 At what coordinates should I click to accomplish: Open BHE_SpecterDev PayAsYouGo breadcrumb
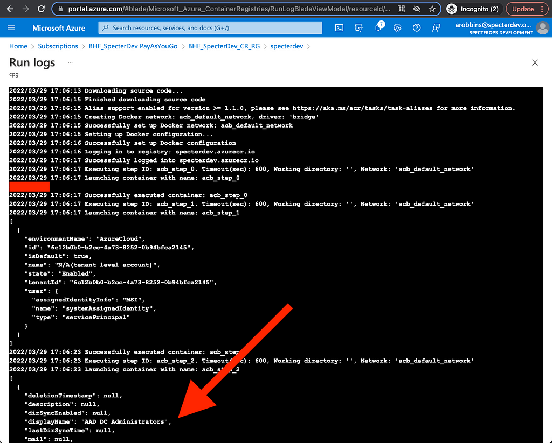[x=133, y=46]
